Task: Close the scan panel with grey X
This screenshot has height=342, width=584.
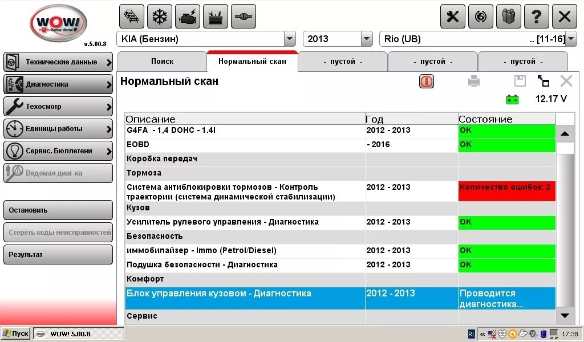Action: [566, 81]
